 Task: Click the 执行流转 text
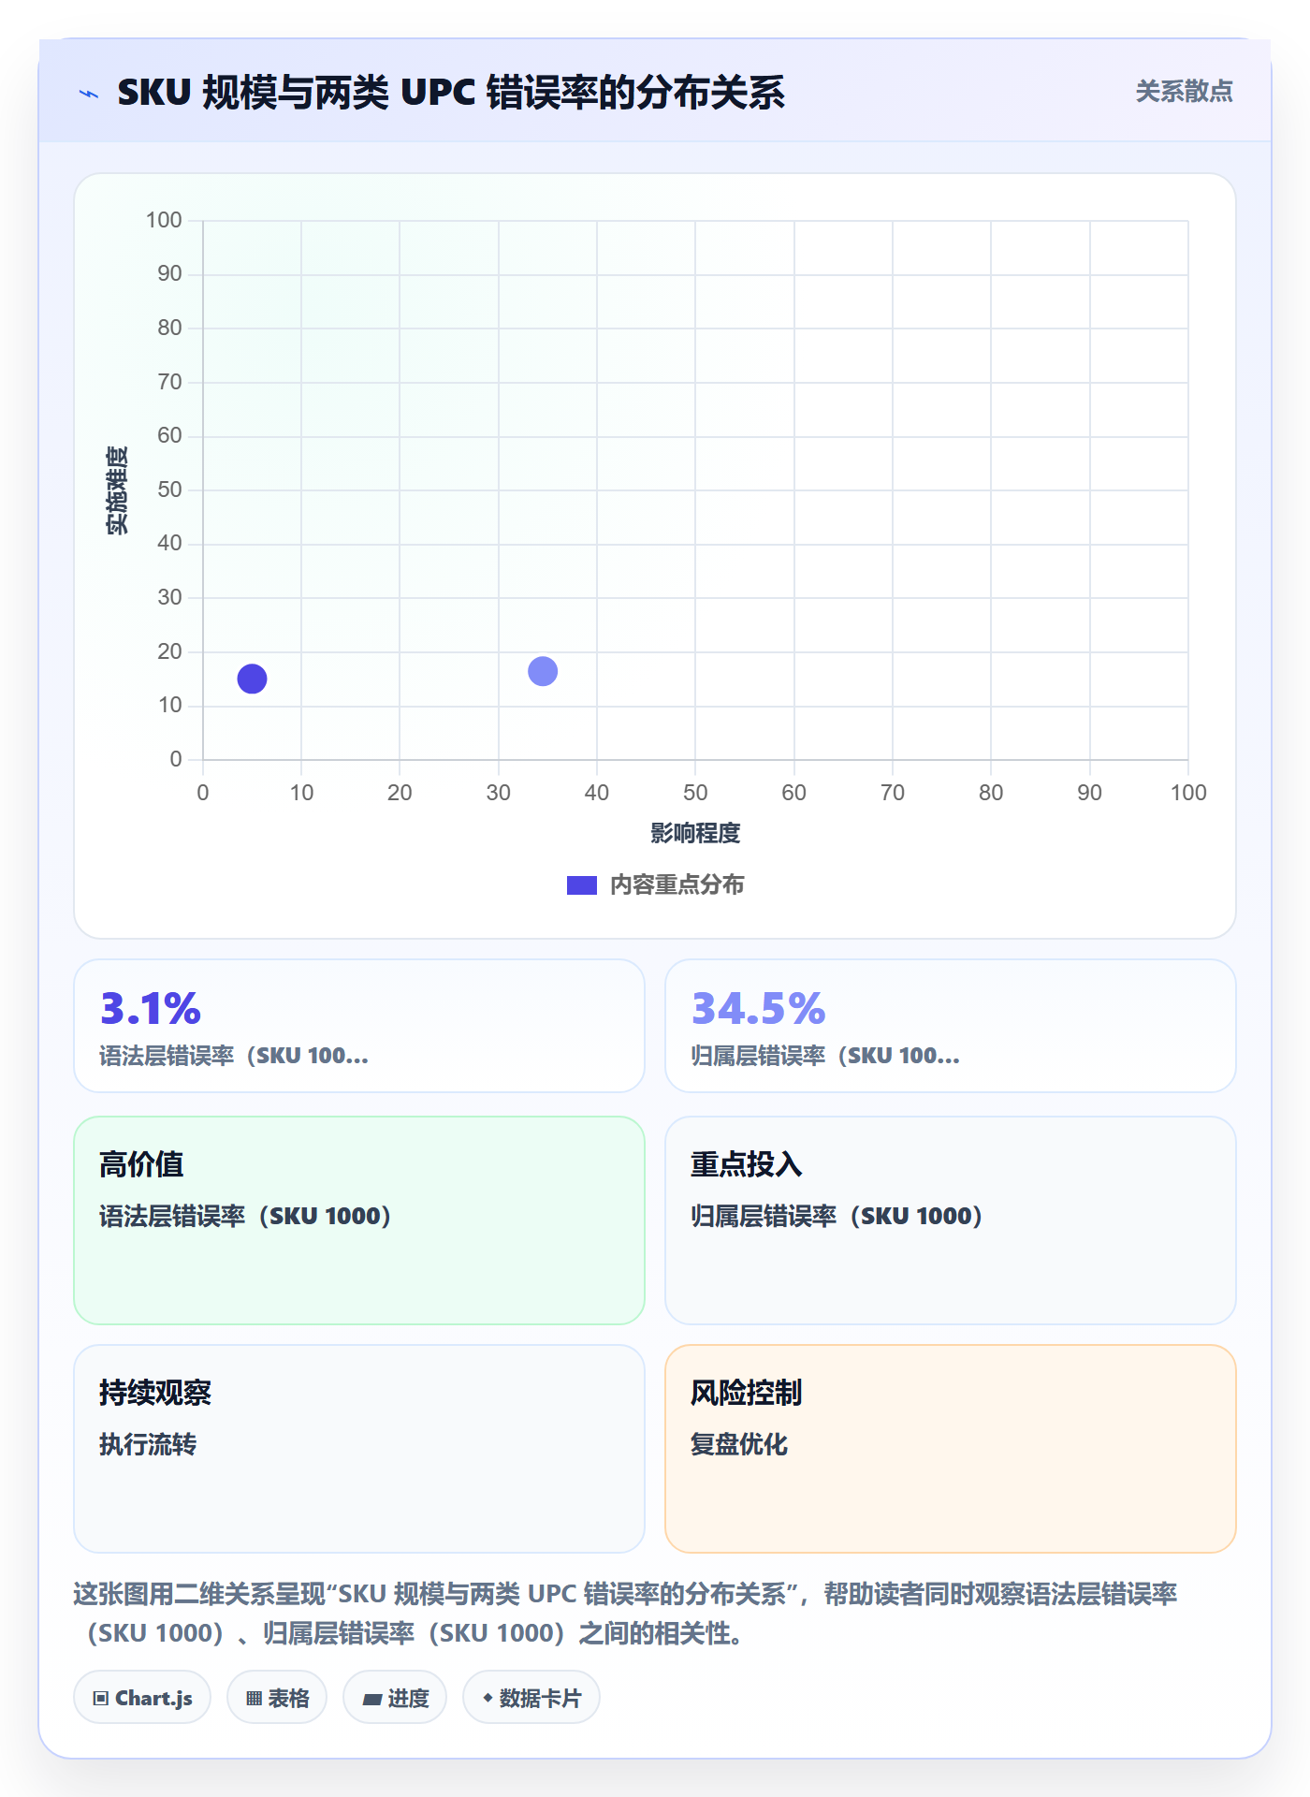pyautogui.click(x=148, y=1444)
